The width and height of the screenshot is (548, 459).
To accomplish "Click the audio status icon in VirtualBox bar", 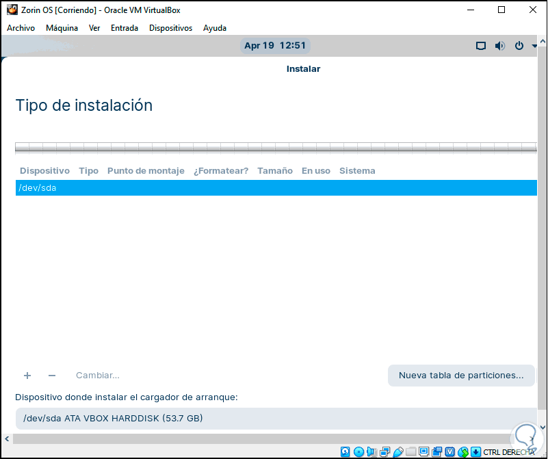I will tap(371, 452).
